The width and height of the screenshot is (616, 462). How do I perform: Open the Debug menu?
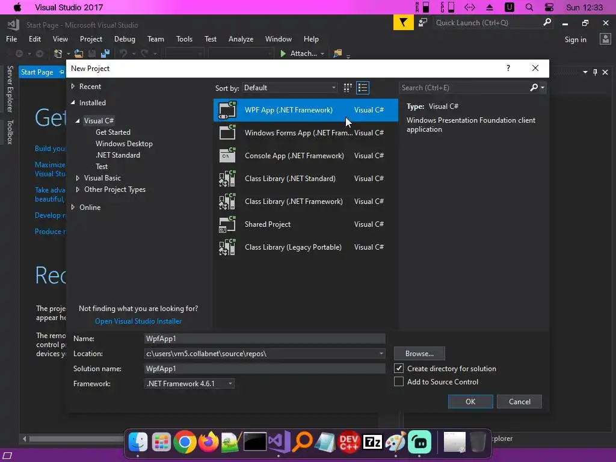click(125, 39)
